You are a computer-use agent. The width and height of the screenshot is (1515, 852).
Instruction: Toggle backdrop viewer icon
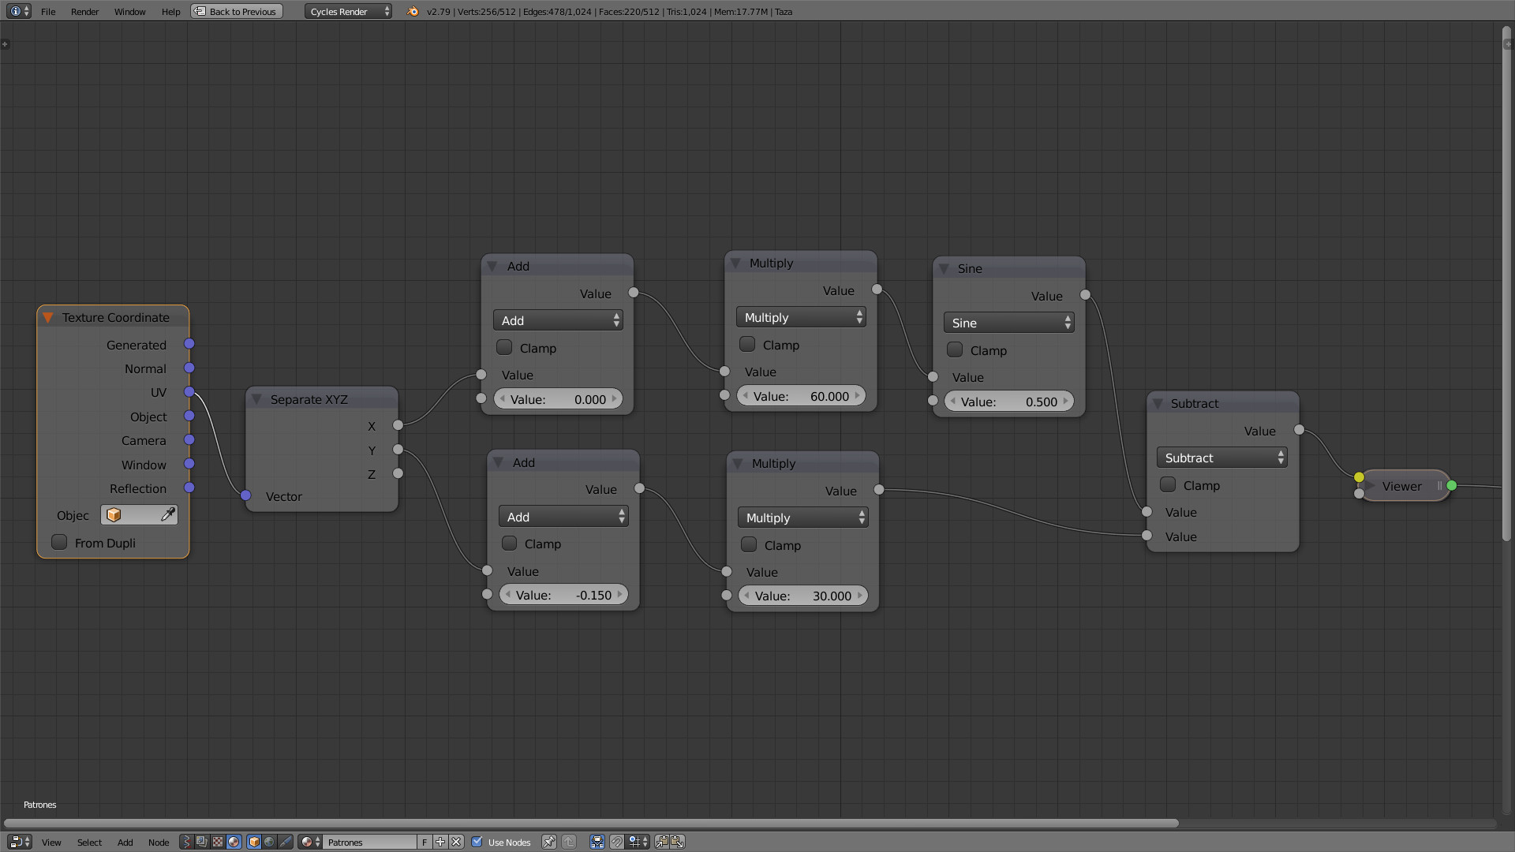tap(597, 842)
